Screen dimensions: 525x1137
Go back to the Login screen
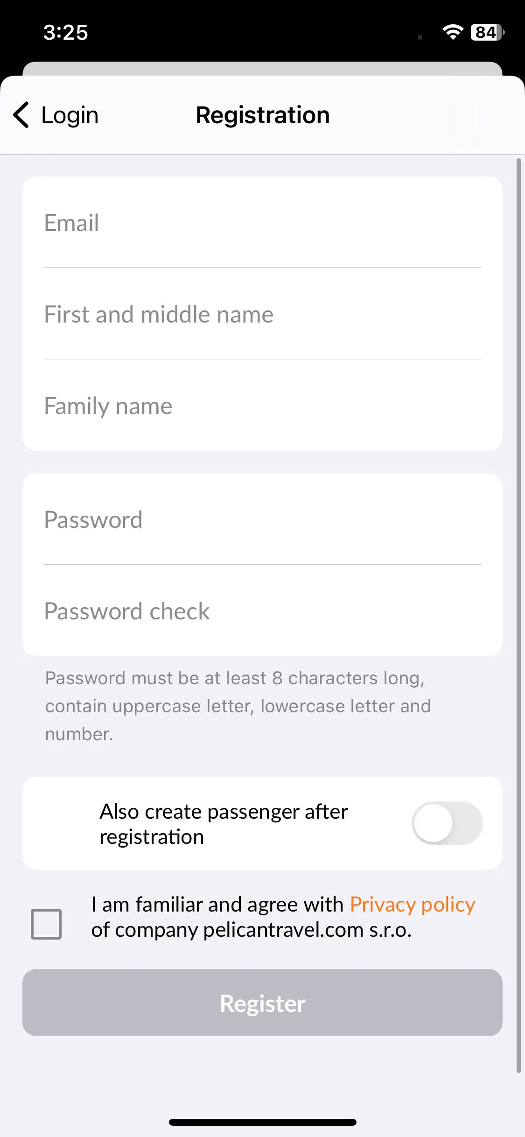56,115
